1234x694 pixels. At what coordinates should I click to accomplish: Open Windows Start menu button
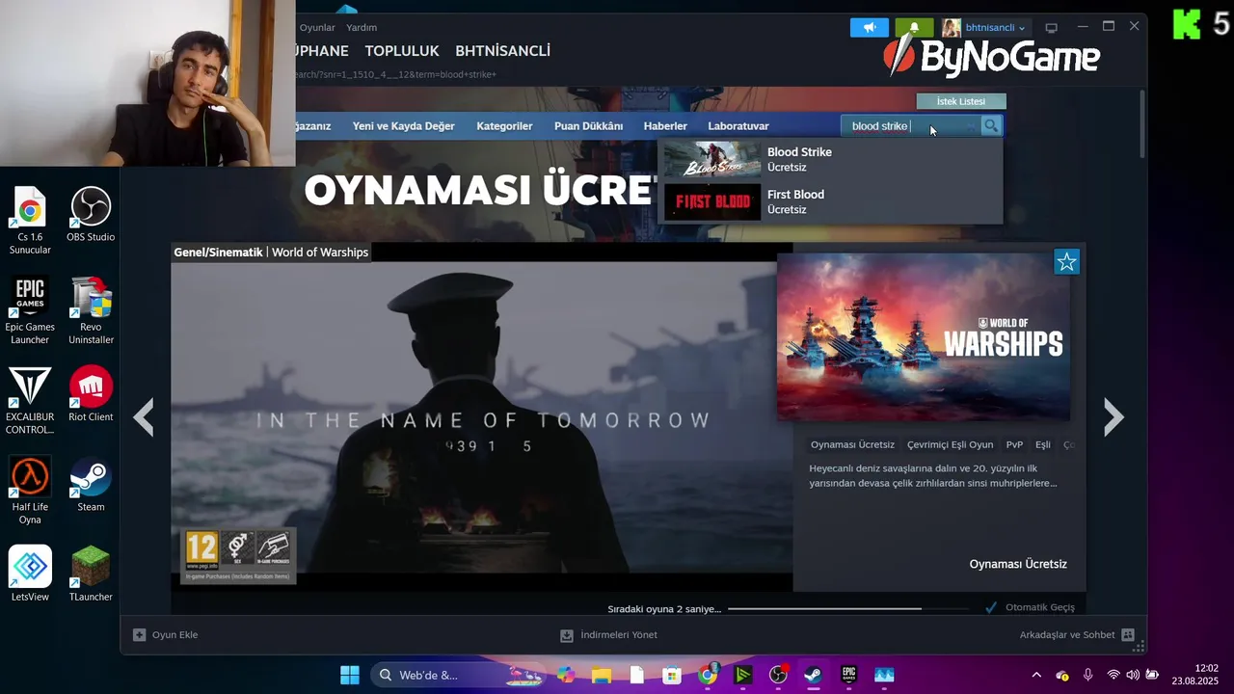click(x=350, y=675)
